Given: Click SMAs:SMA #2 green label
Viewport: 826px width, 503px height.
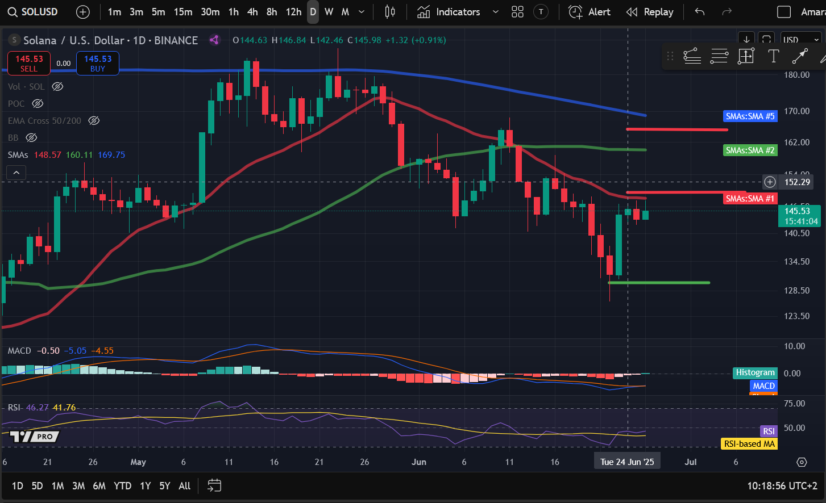Looking at the screenshot, I should pos(750,150).
